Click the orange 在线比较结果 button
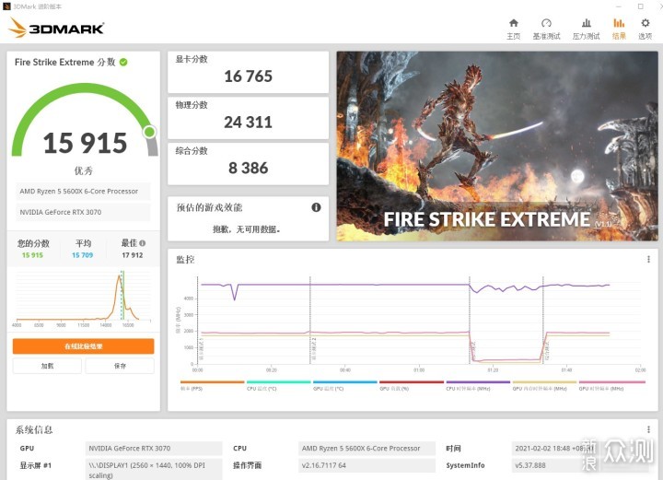The width and height of the screenshot is (663, 480). pos(83,345)
